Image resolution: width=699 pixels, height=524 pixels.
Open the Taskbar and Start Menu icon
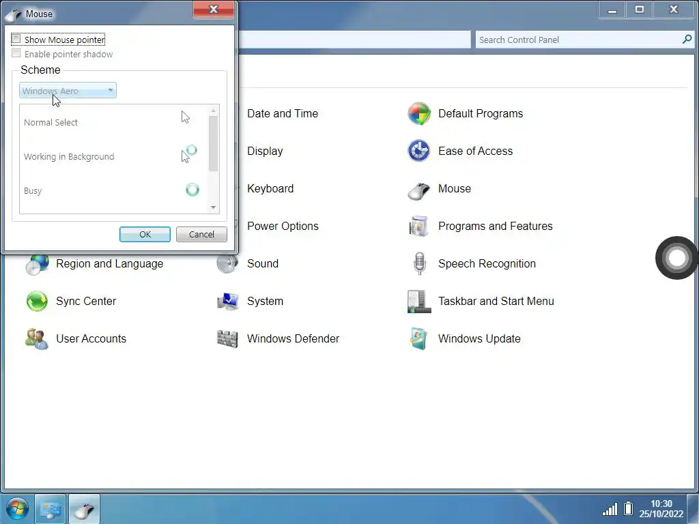tap(419, 301)
